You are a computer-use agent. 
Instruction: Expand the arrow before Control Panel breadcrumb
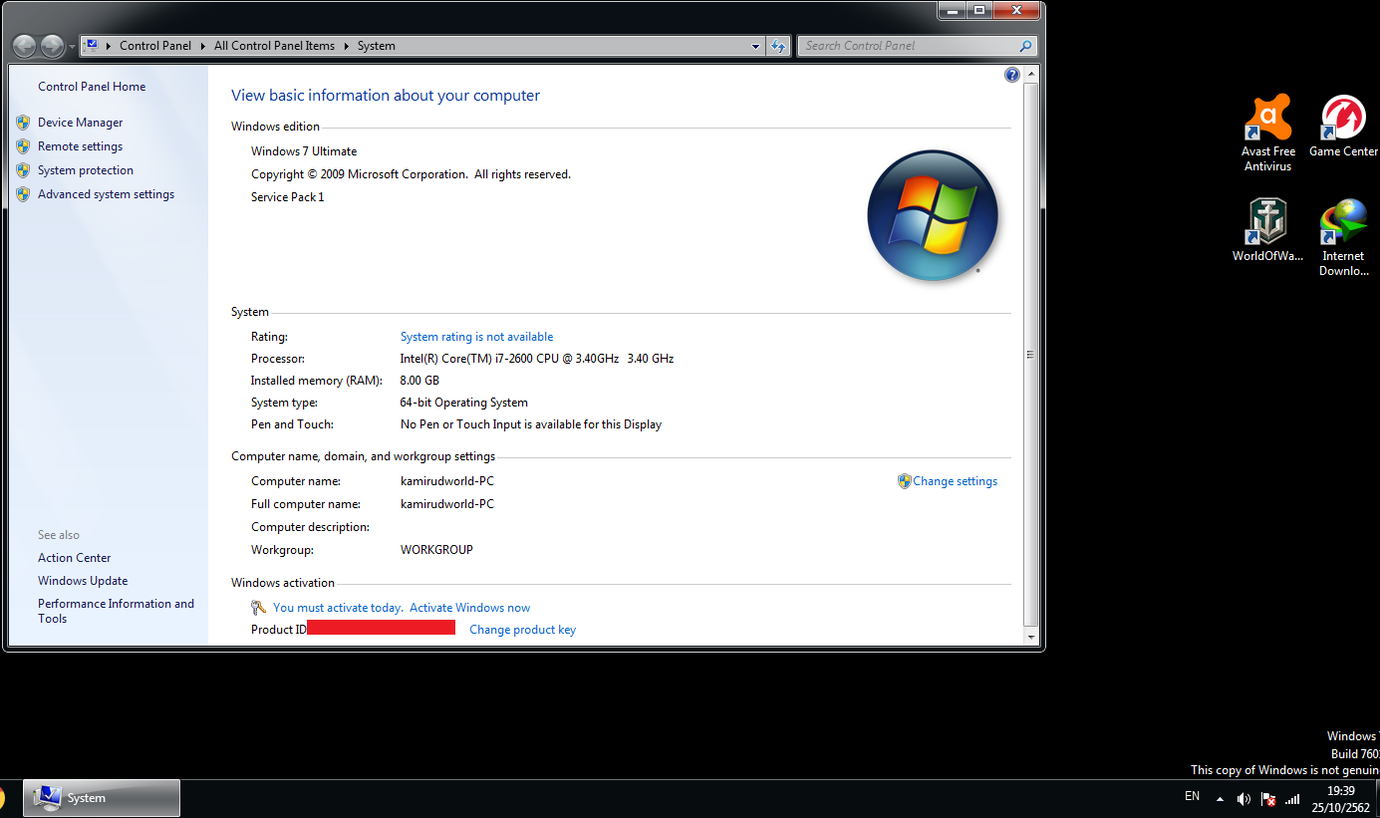110,46
